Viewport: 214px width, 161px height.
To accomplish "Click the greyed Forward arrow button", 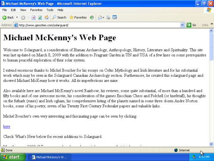I will [x=23, y=17].
